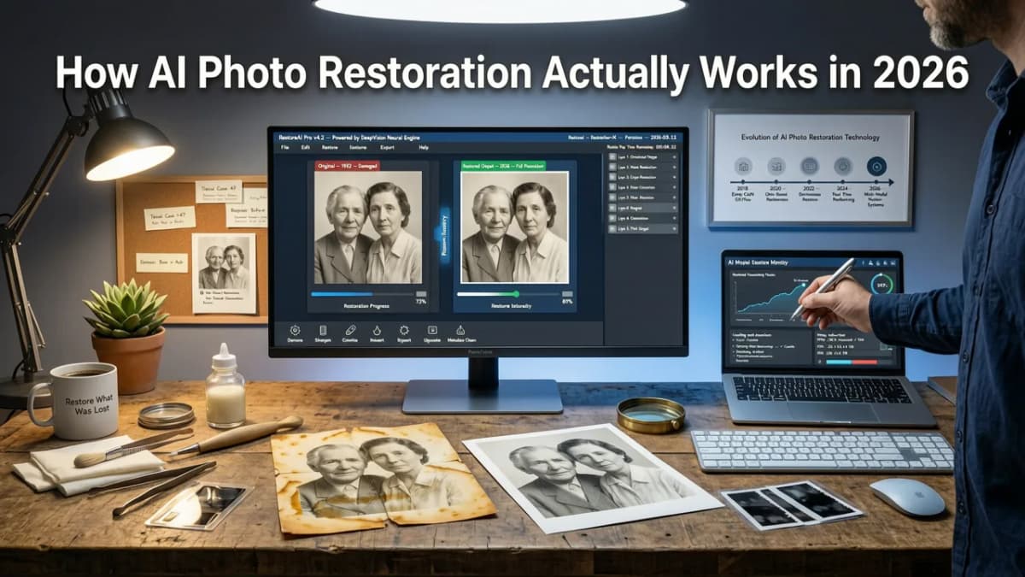This screenshot has width=1025, height=577.
Task: Open the Export menu
Action: point(387,147)
